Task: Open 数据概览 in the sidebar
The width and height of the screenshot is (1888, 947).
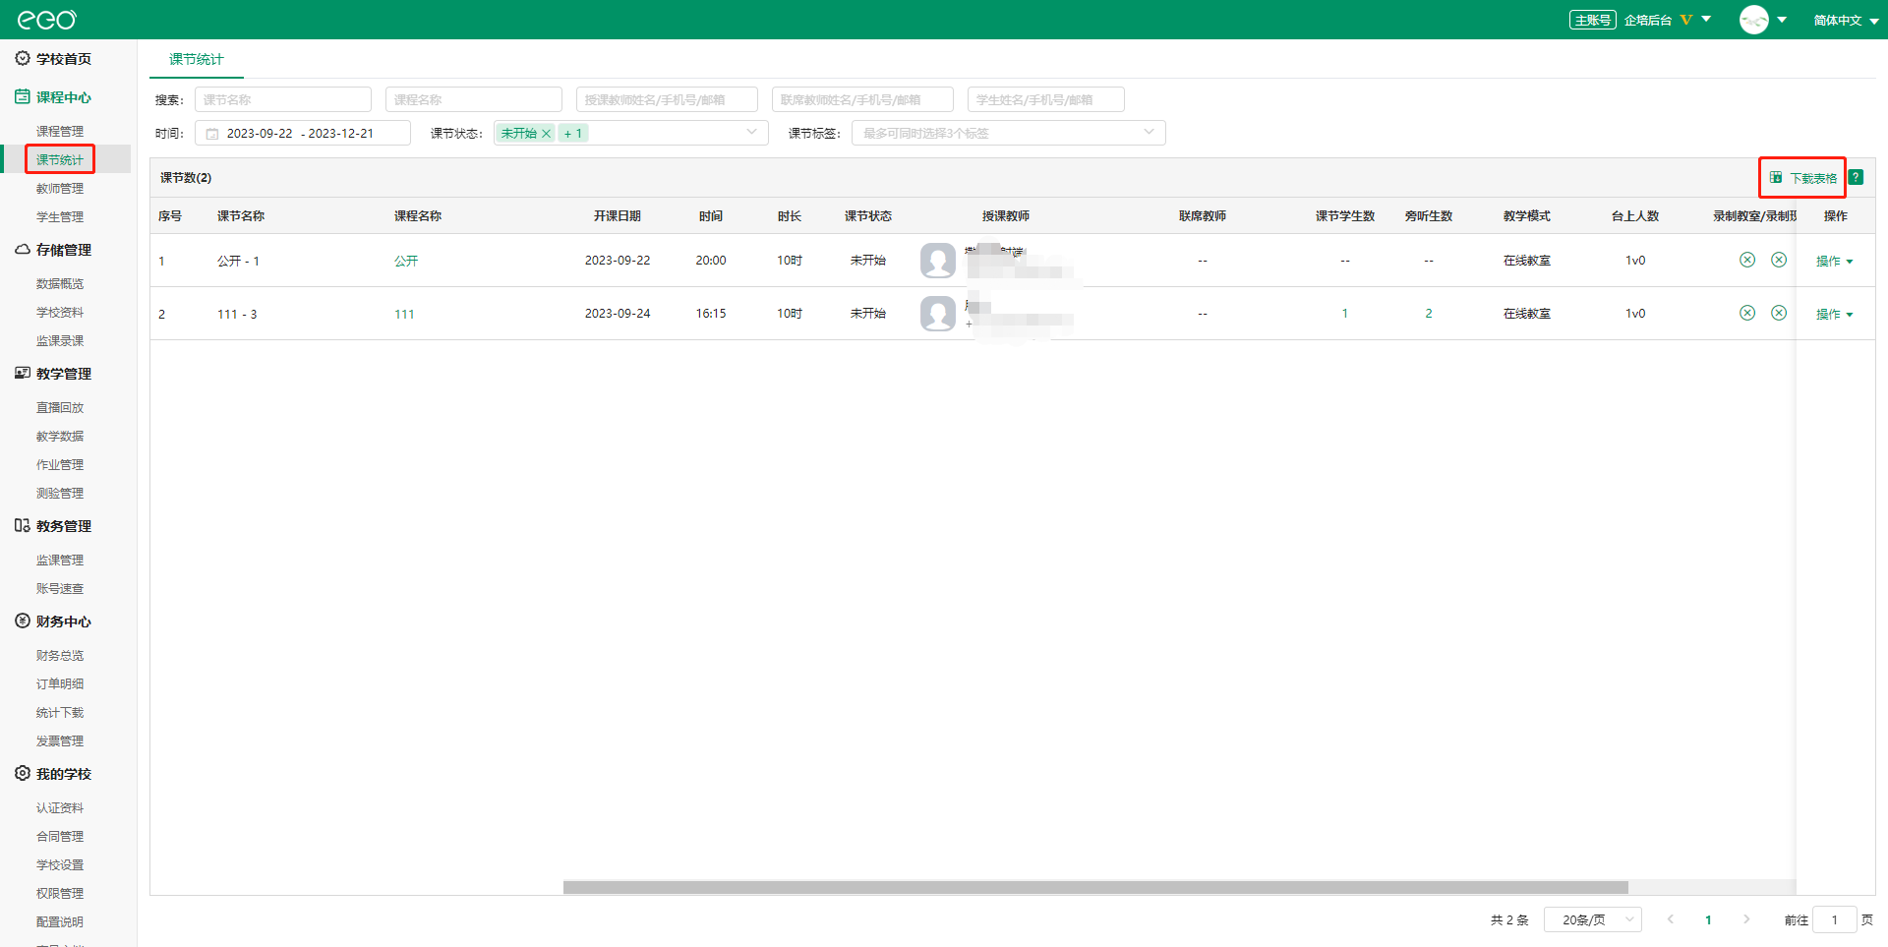Action: tap(60, 283)
